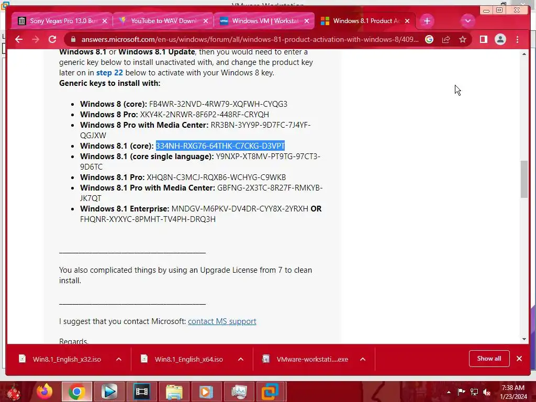Open File Explorer from the taskbar
536x402 pixels.
[174, 392]
